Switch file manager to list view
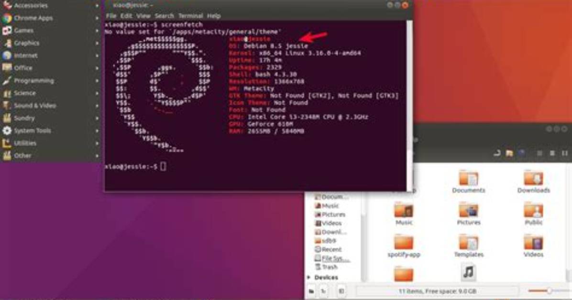572x300 pixels. tap(552, 153)
